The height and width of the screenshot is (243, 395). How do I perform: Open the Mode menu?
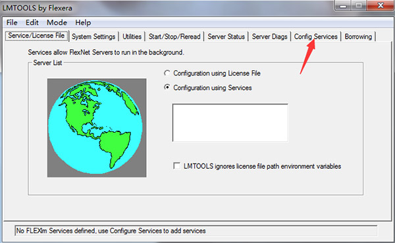point(57,22)
